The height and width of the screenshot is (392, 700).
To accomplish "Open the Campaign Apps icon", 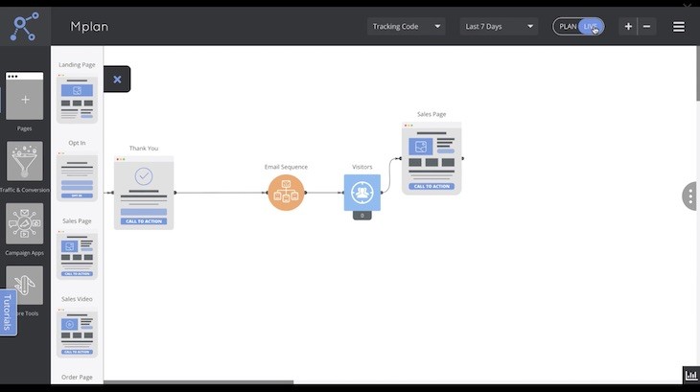I will click(x=25, y=223).
